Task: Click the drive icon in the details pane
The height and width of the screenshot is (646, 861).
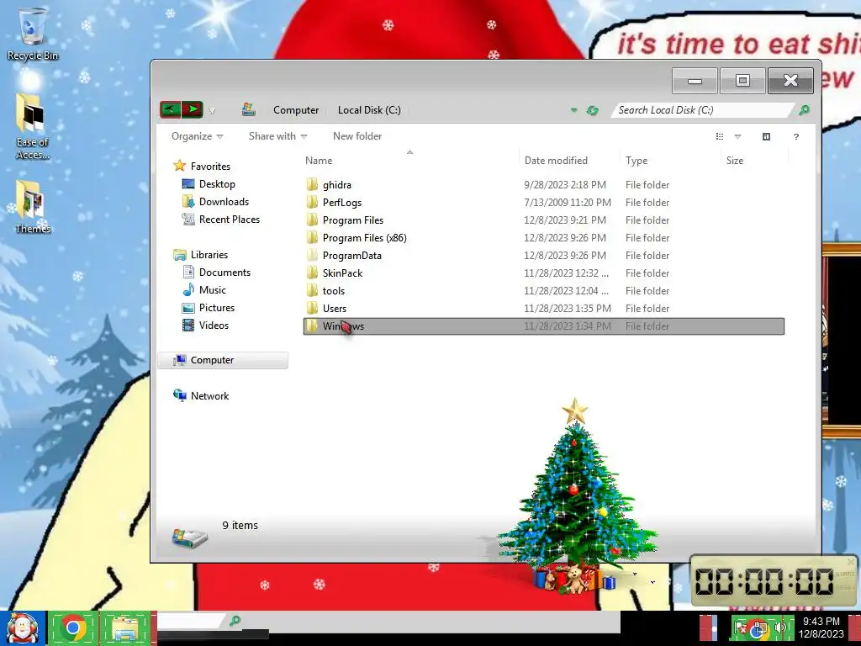Action: pos(189,537)
